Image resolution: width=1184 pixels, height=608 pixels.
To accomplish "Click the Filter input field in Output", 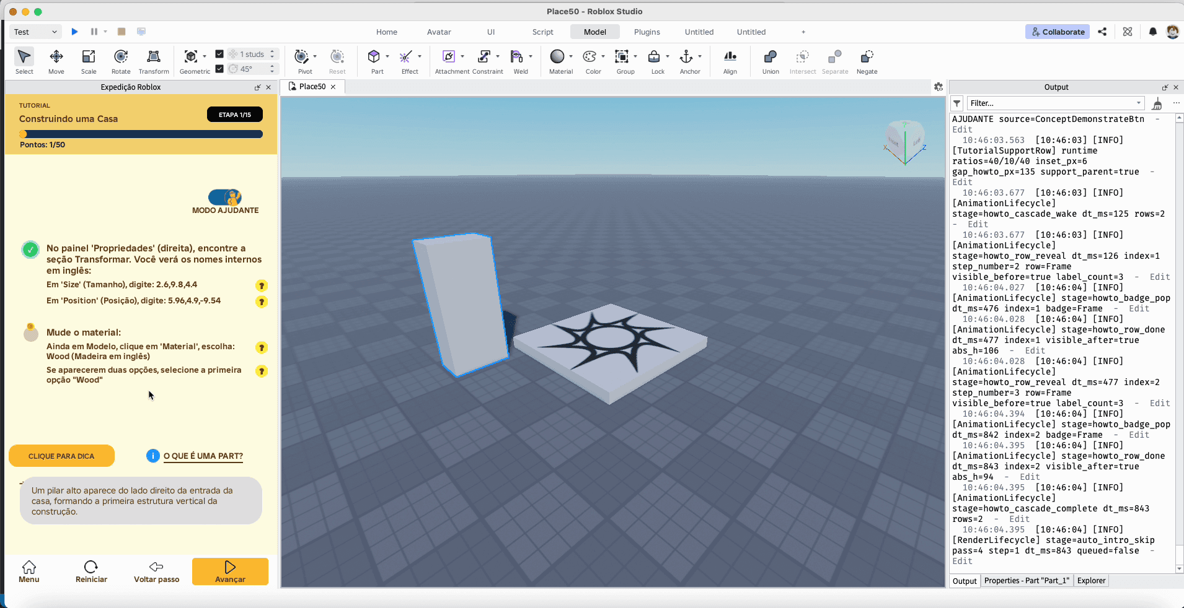I will 1048,103.
